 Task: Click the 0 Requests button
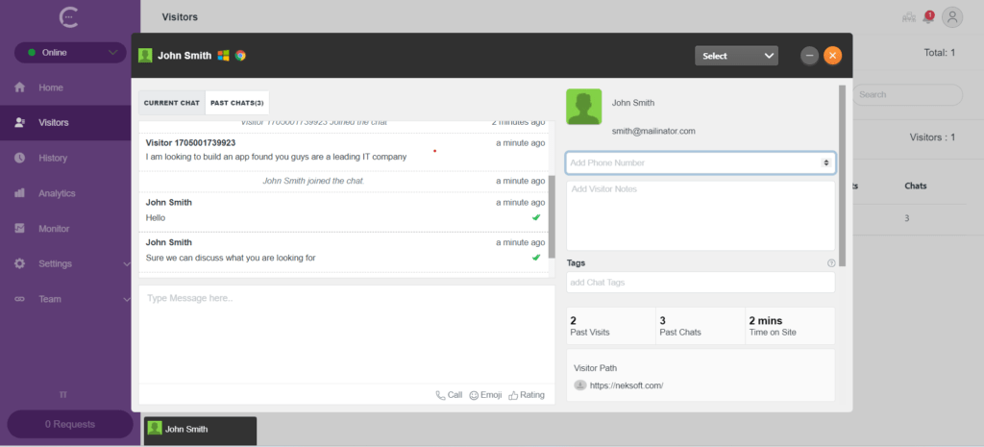coord(69,424)
